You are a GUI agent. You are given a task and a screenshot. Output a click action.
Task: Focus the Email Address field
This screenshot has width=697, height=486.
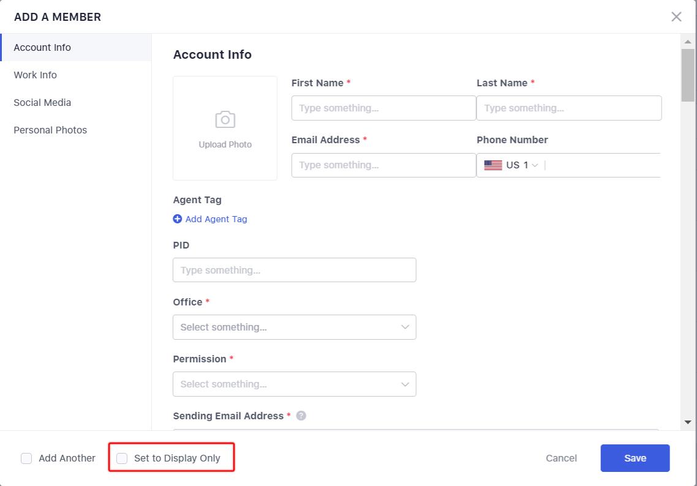383,165
